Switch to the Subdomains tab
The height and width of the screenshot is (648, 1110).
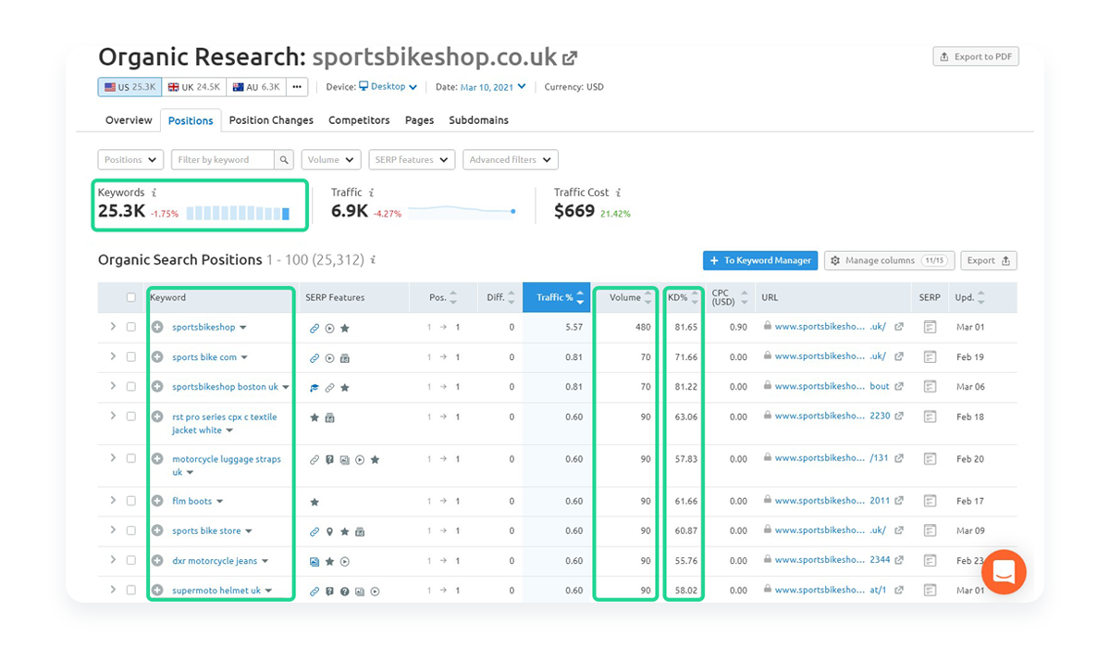pos(478,120)
